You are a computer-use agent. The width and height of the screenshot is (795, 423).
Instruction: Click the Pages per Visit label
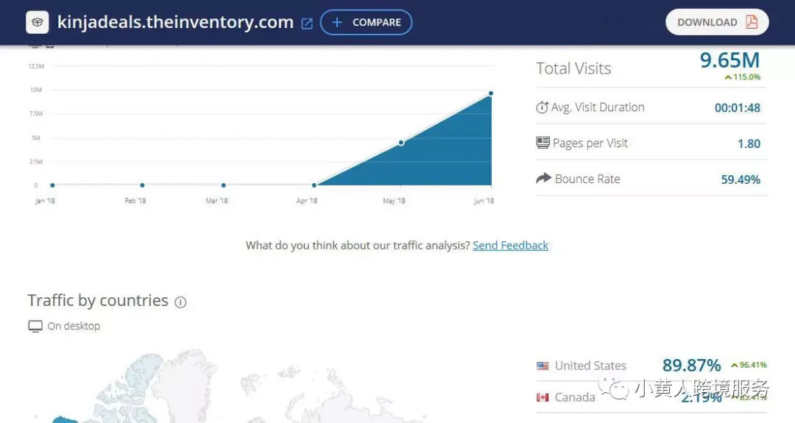point(590,143)
